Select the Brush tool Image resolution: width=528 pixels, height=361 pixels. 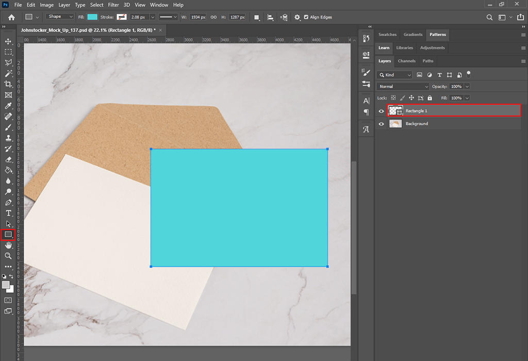click(8, 127)
